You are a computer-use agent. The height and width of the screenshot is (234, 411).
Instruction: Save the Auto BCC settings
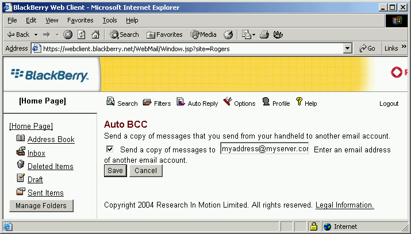116,171
